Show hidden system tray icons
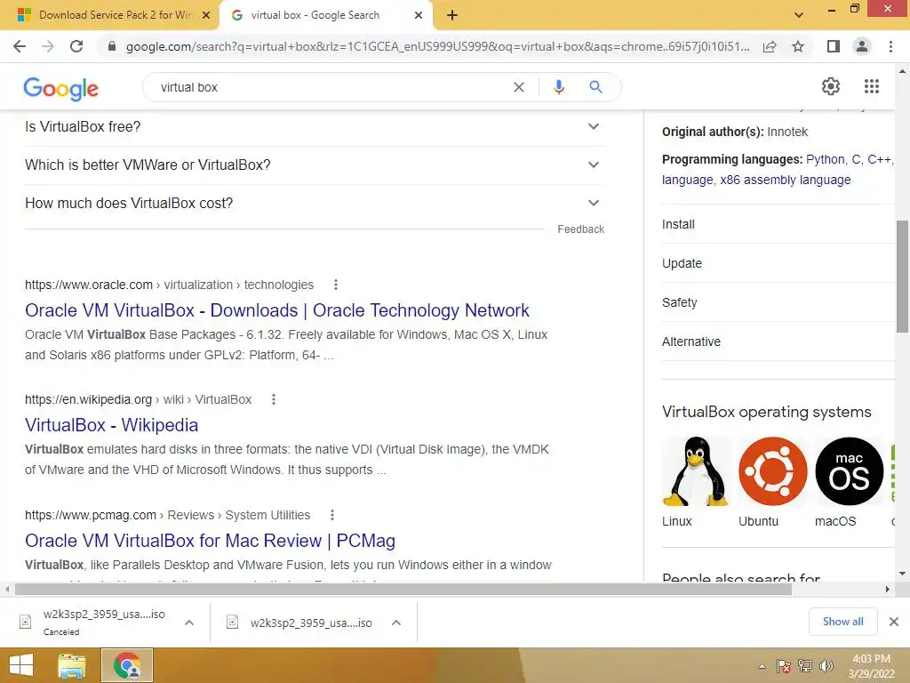This screenshot has width=910, height=683. pyautogui.click(x=762, y=666)
